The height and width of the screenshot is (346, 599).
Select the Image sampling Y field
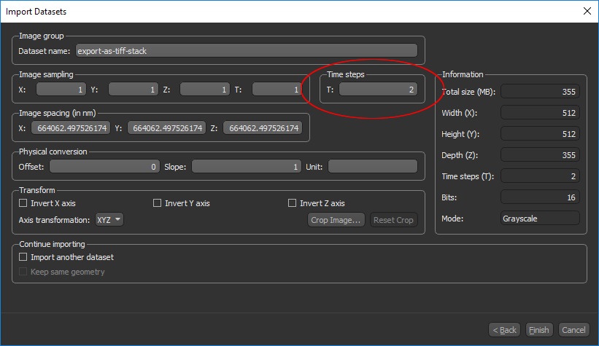[x=134, y=90]
